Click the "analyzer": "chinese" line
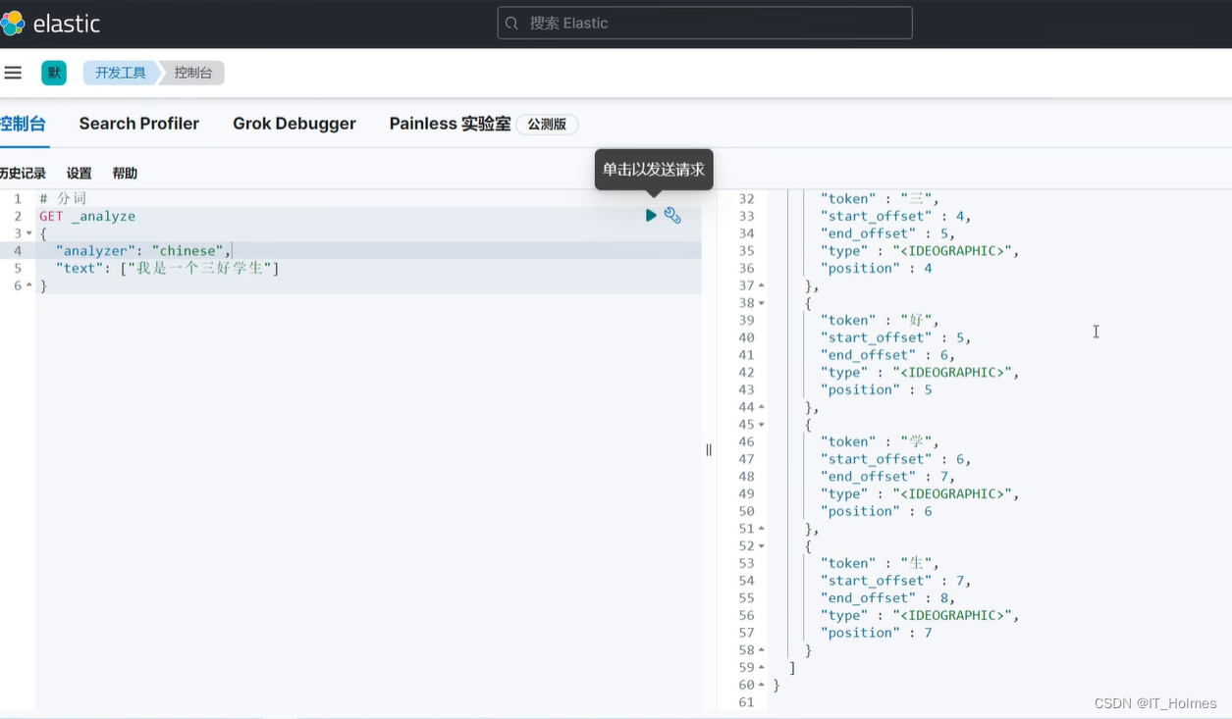 point(142,251)
